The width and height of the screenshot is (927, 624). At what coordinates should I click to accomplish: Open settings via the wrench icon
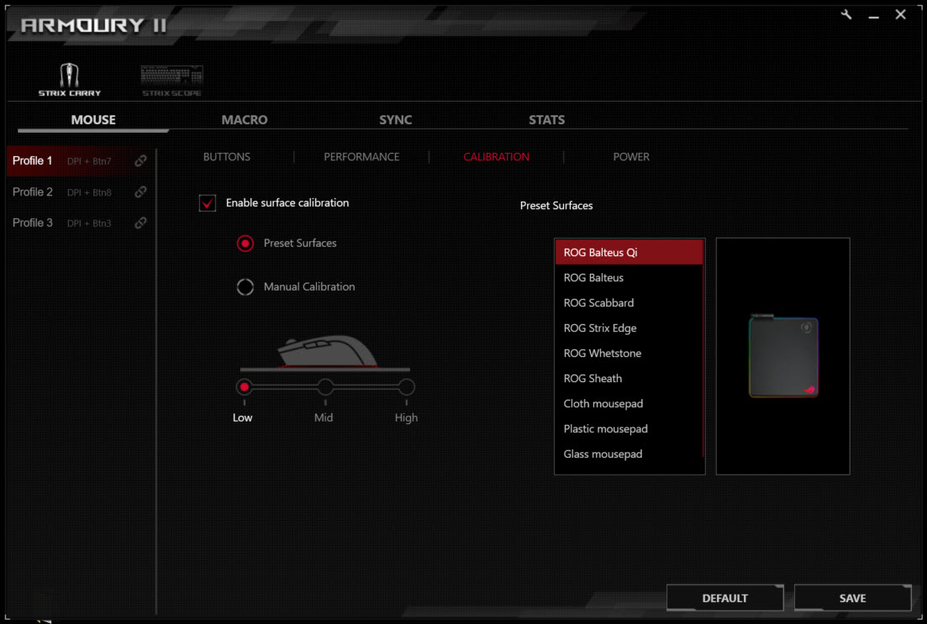(846, 15)
